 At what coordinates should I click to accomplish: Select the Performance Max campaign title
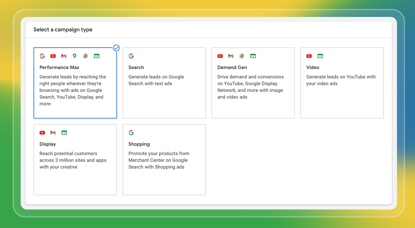pyautogui.click(x=59, y=67)
